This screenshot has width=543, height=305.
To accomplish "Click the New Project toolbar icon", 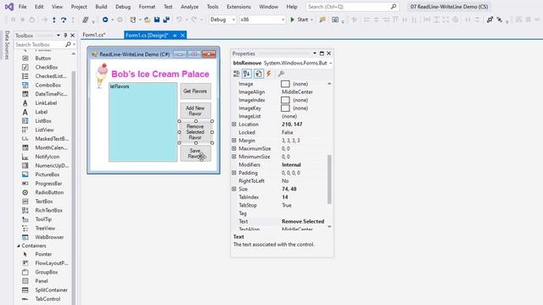I will pyautogui.click(x=133, y=19).
